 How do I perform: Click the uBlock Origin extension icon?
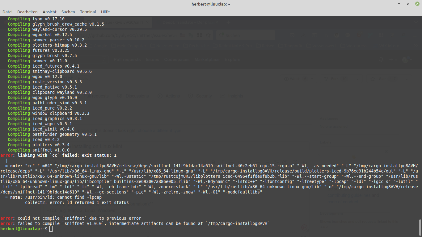coord(360,35)
